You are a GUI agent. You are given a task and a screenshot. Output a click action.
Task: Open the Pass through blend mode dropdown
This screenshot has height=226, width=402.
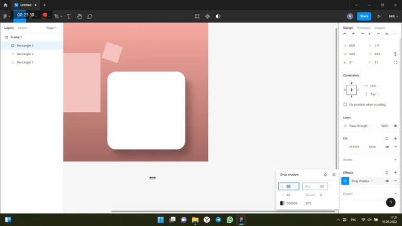[360, 126]
